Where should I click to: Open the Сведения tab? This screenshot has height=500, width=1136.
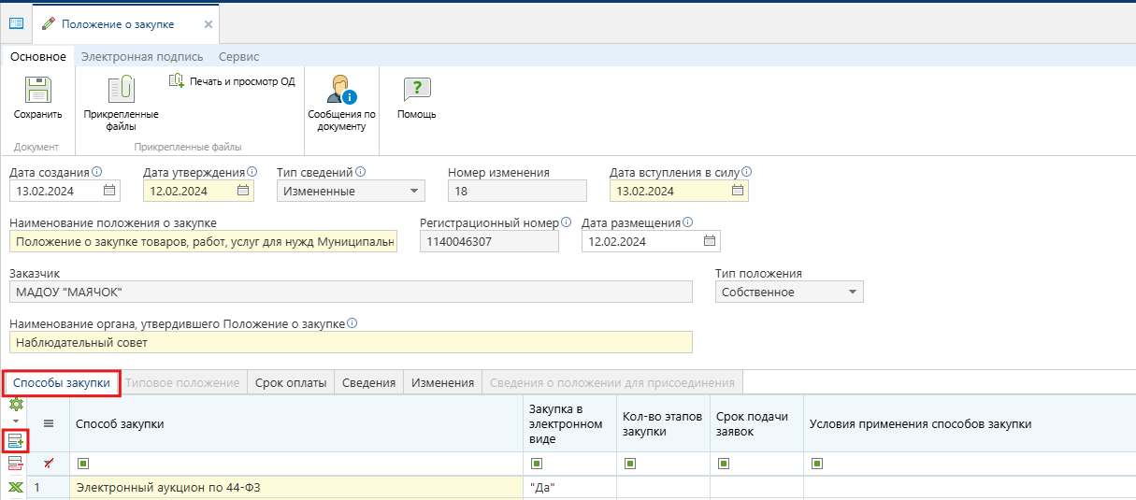[x=368, y=382]
